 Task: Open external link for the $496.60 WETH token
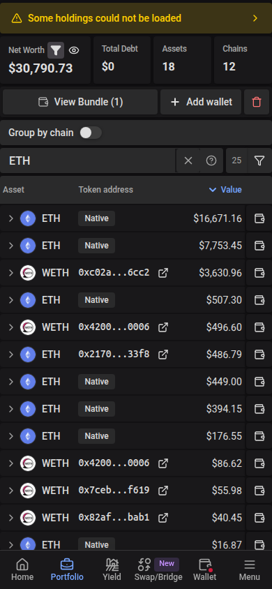[x=163, y=327]
